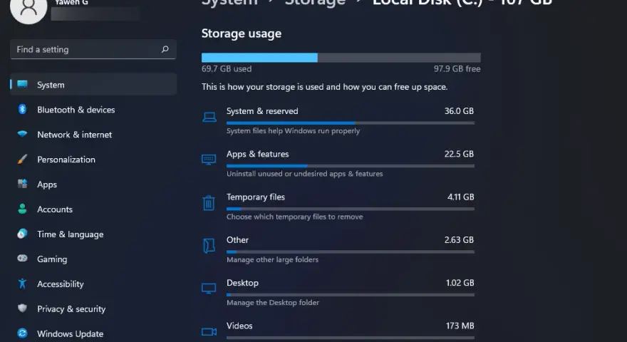The height and width of the screenshot is (342, 627).
Task: Click 'Manage other large folders' description
Action: [272, 259]
